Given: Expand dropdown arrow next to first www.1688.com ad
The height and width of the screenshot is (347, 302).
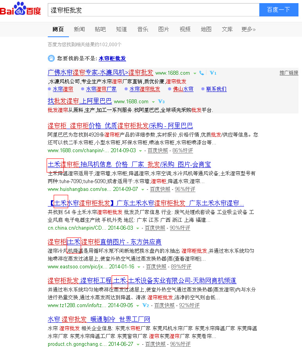Looking at the screenshot, I should [195, 73].
